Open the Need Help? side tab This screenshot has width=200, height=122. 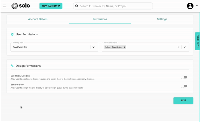click(197, 41)
